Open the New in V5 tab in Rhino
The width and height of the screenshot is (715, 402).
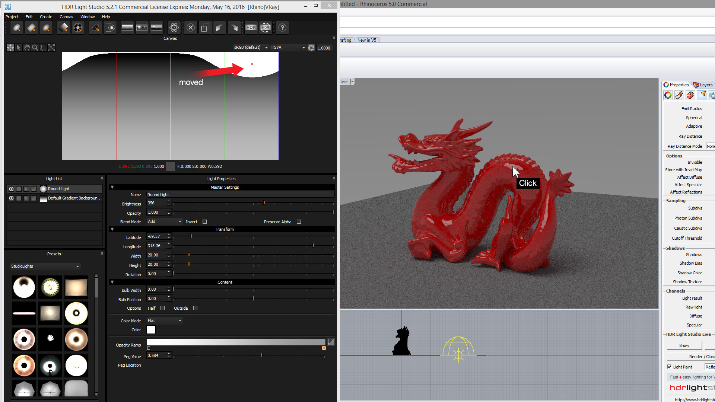(367, 40)
